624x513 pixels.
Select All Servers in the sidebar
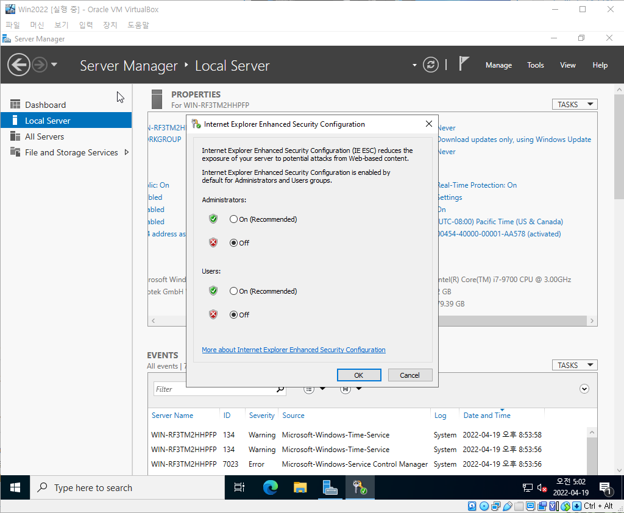pyautogui.click(x=66, y=136)
